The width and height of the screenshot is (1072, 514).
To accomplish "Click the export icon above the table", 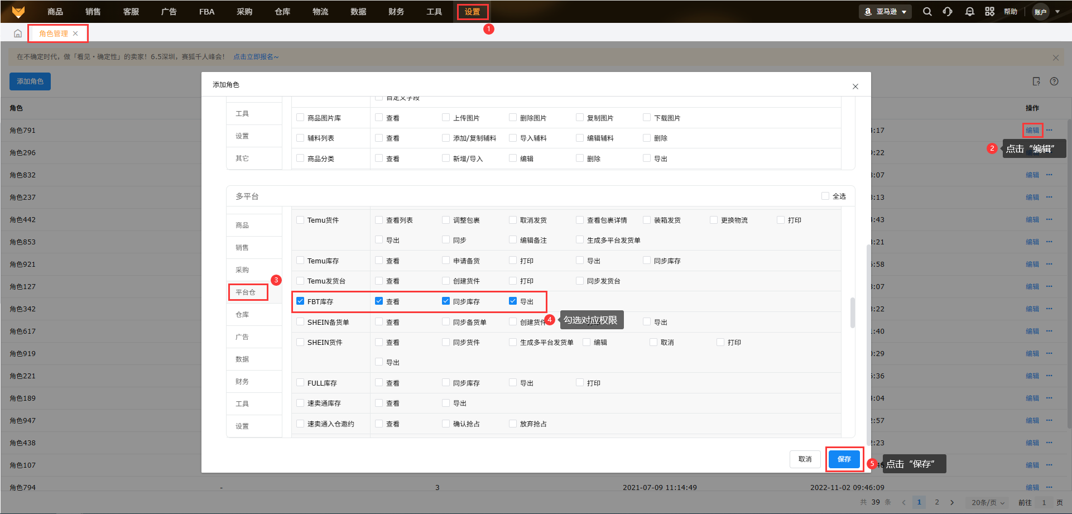I will [1036, 81].
